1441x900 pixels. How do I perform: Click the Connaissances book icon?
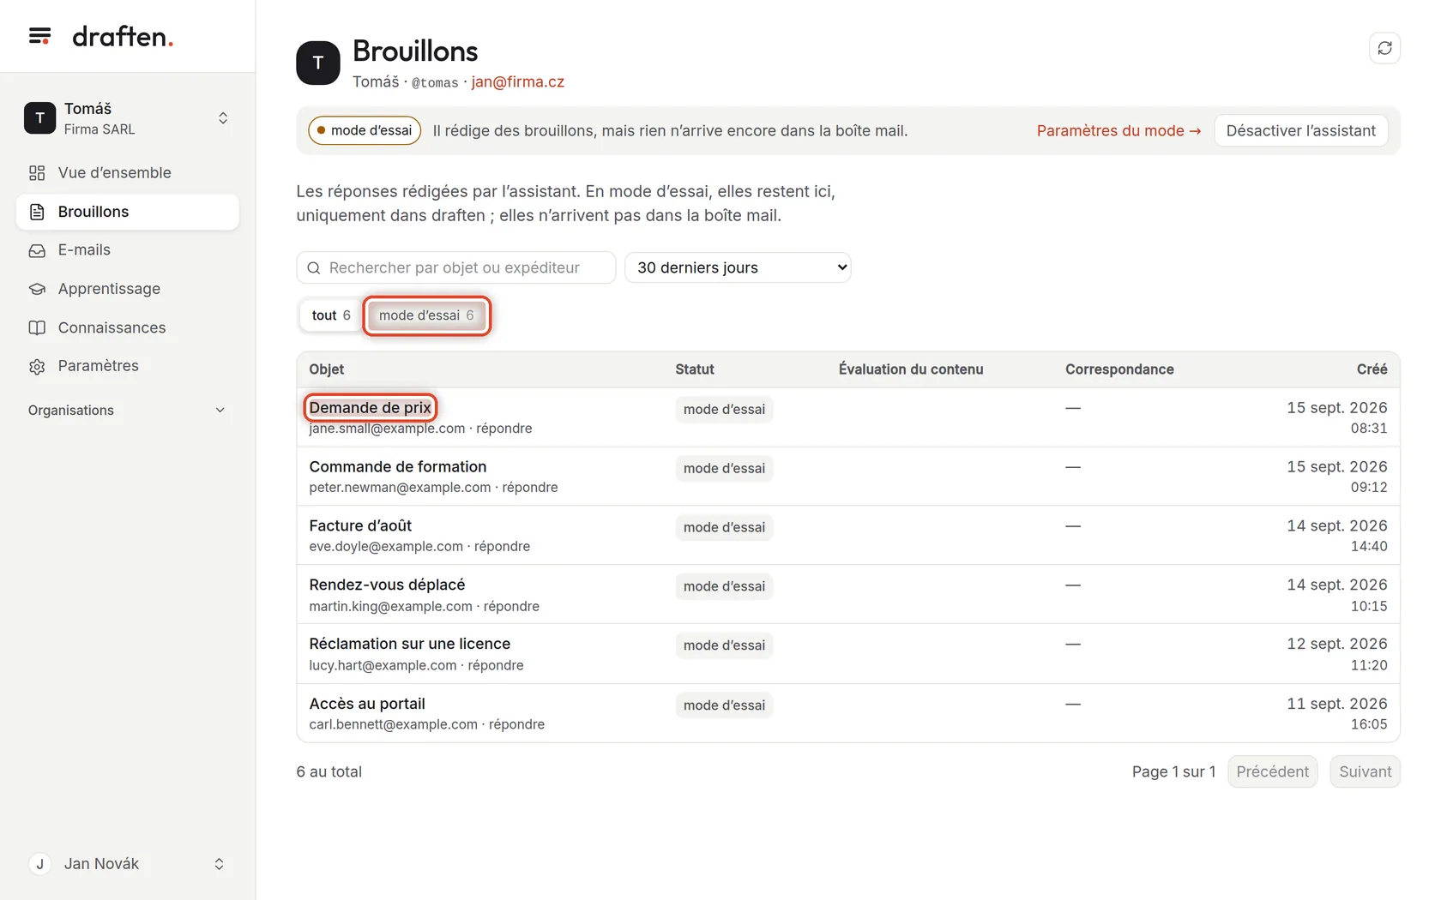(37, 327)
